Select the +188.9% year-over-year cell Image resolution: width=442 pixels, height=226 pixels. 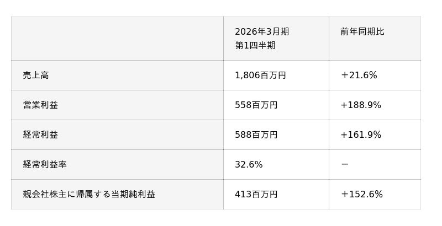361,105
